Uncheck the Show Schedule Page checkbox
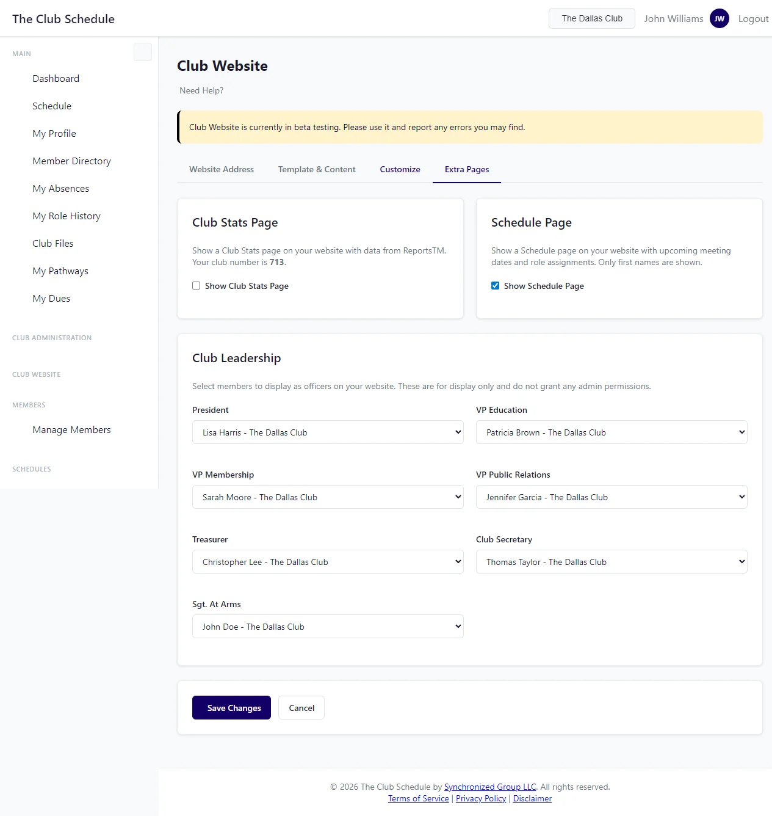 496,286
